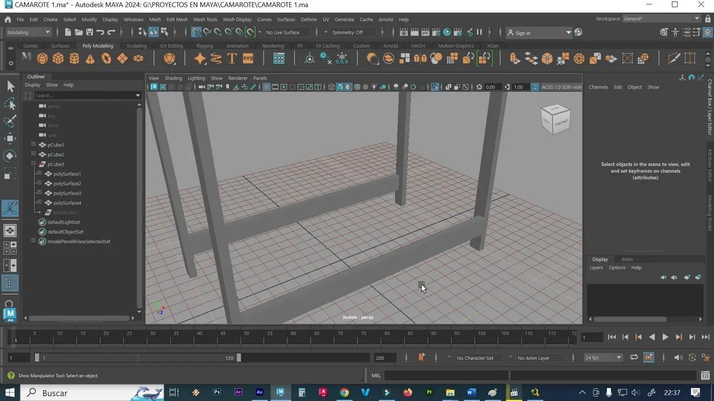Collapse the pCube3 node in the Outliner
This screenshot has width=714, height=401.
(x=33, y=164)
